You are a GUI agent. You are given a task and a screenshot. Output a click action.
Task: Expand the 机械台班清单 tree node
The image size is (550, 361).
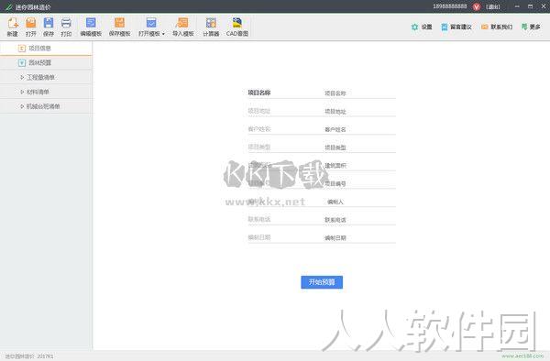(x=46, y=106)
